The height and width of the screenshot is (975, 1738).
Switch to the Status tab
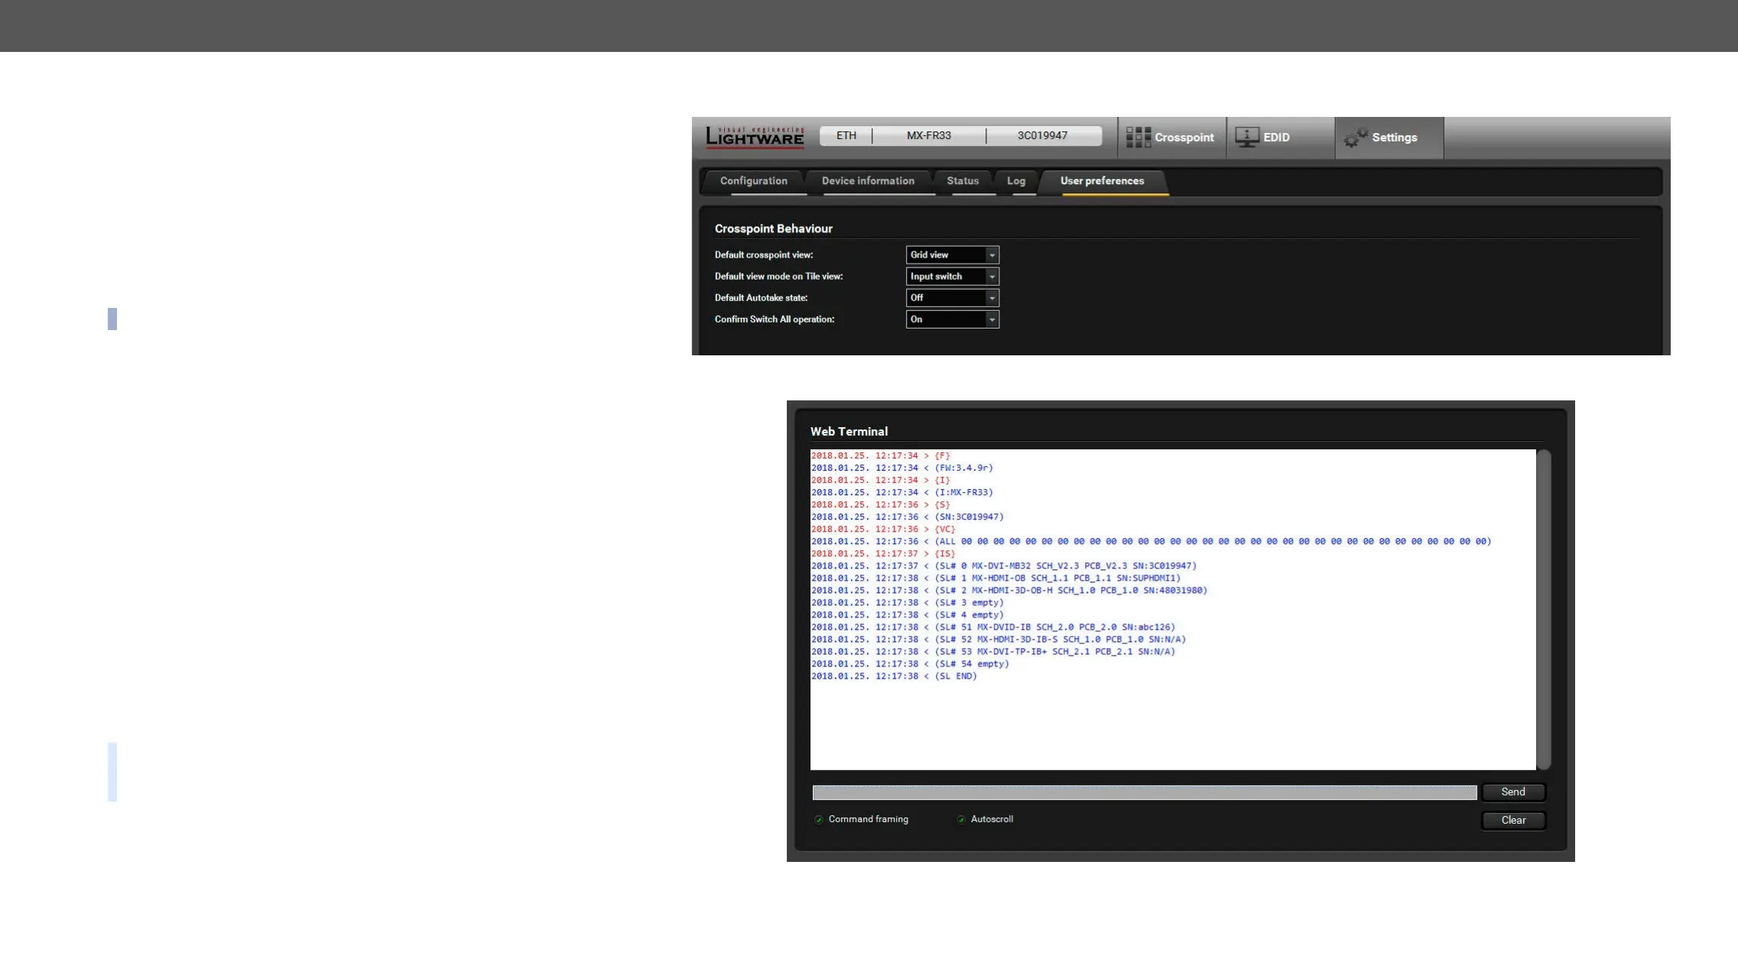962,181
